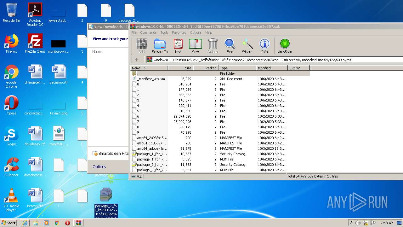The image size is (403, 227).
Task: Select changetem... Word document icon
Action: 35,74
